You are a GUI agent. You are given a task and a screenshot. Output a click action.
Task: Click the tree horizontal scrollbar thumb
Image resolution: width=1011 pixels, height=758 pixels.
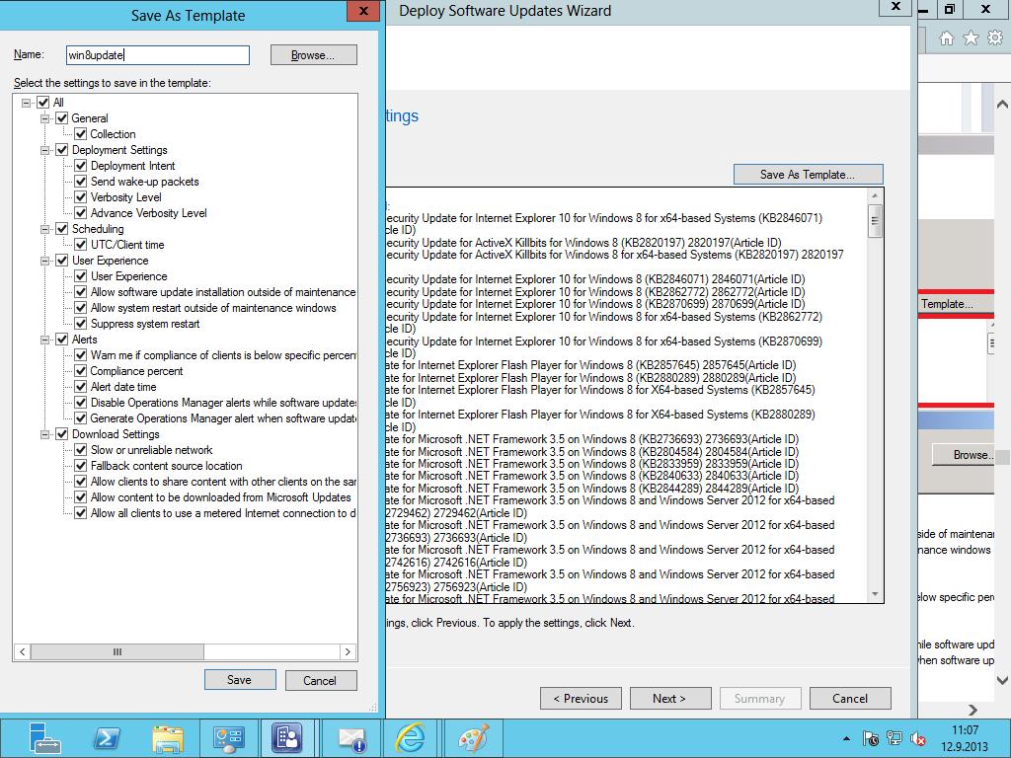click(x=117, y=651)
